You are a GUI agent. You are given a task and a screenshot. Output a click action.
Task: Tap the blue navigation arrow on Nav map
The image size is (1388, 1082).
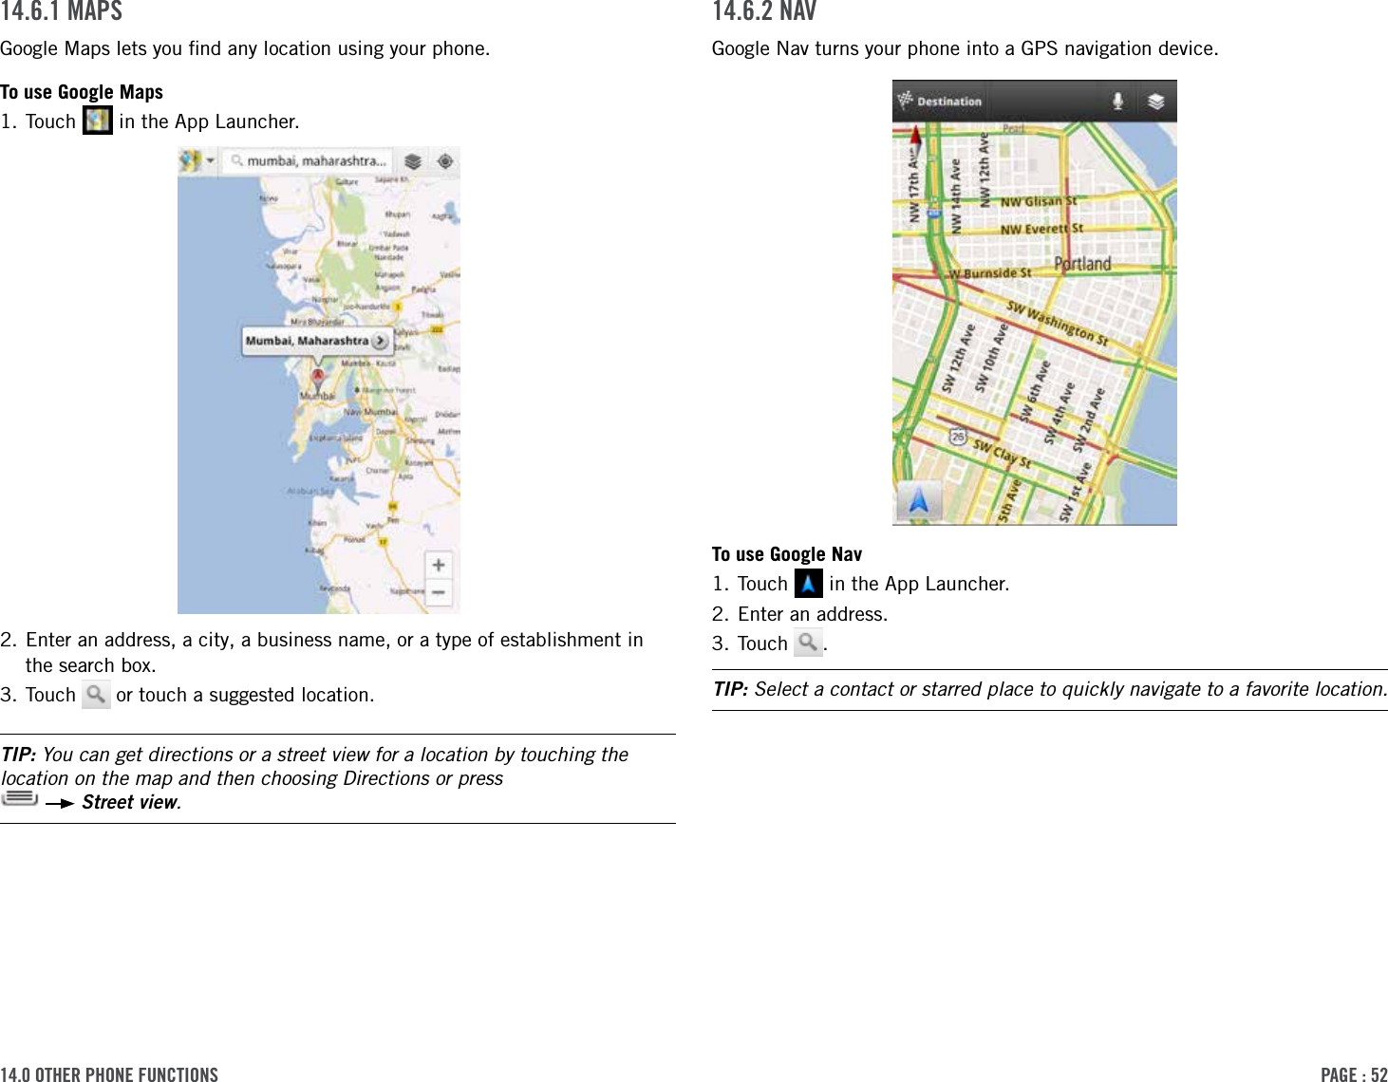coord(918,500)
